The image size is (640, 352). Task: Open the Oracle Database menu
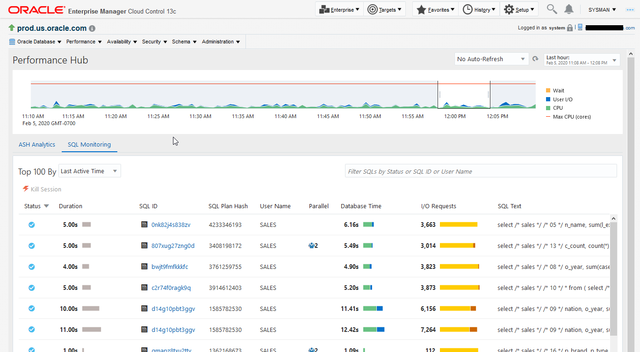35,42
